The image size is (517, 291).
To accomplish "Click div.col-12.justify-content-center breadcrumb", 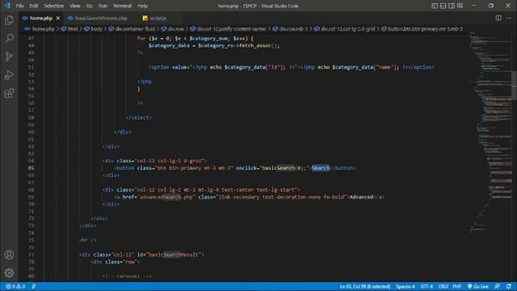I will pyautogui.click(x=231, y=29).
